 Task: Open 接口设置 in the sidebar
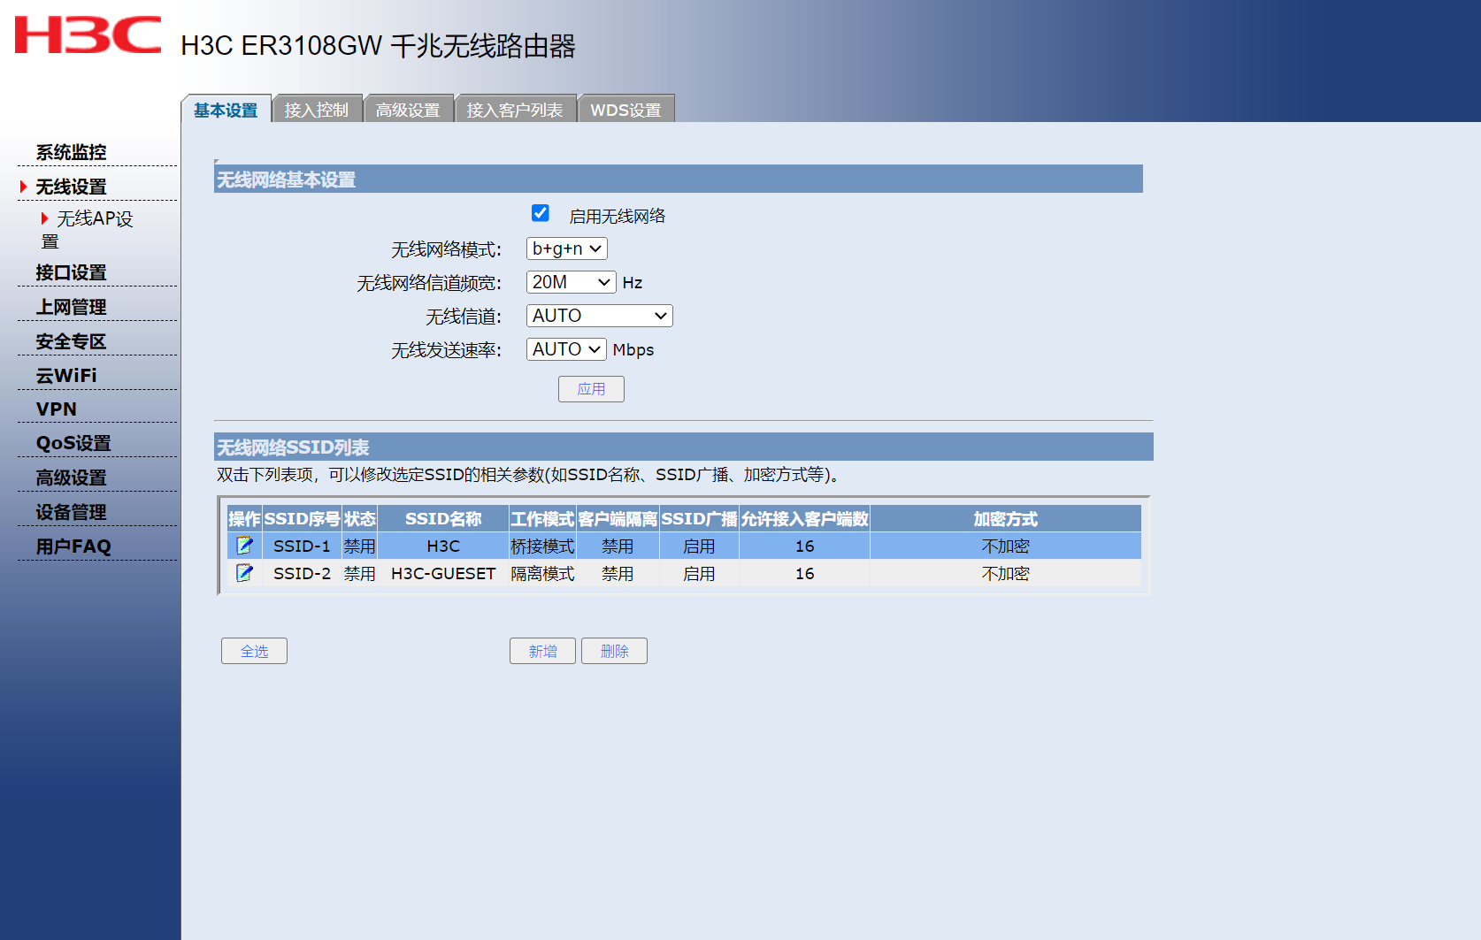tap(71, 272)
